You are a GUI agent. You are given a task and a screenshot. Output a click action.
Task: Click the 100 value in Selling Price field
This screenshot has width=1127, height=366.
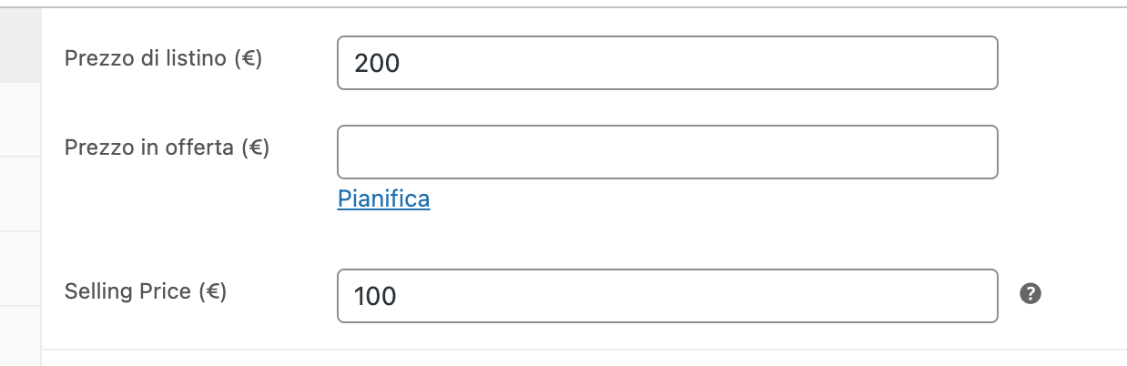[376, 297]
